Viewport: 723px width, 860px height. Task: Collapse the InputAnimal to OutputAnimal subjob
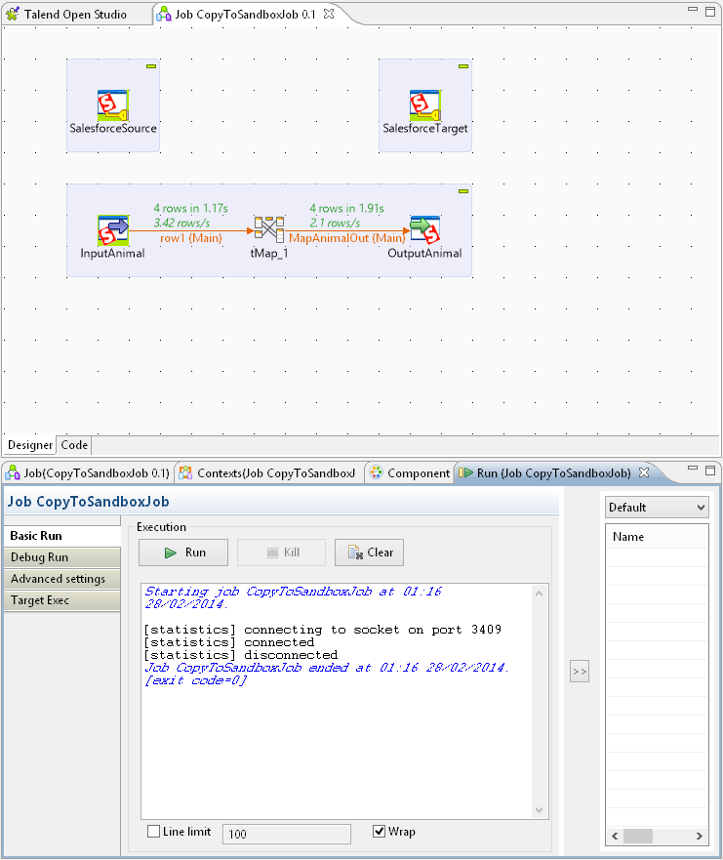coord(463,191)
